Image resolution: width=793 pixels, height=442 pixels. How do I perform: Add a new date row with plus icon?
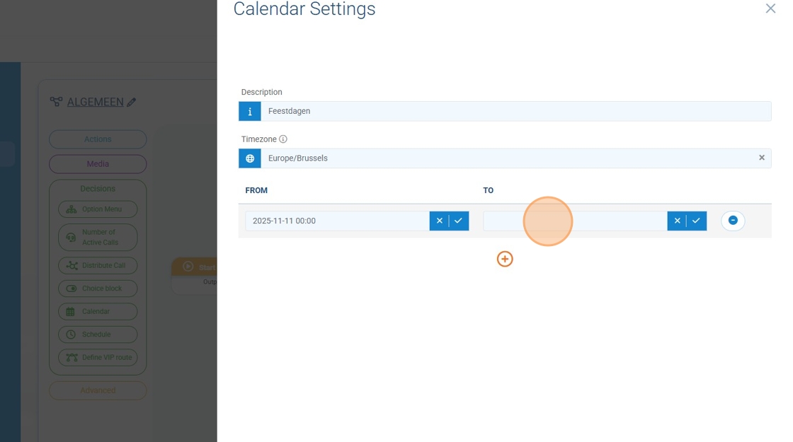(x=505, y=259)
